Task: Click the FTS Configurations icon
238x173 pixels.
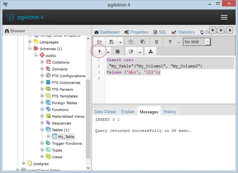Action: click(x=48, y=75)
